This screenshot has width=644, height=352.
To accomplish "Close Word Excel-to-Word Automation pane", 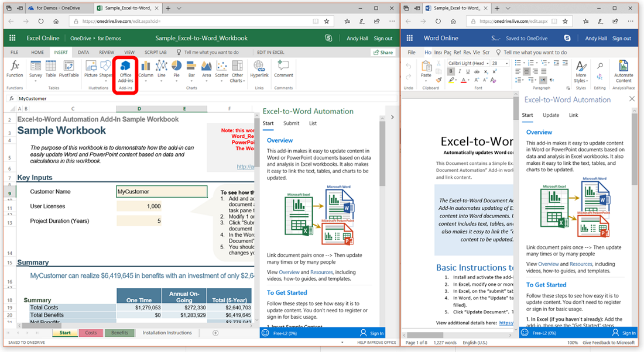I will coord(632,99).
